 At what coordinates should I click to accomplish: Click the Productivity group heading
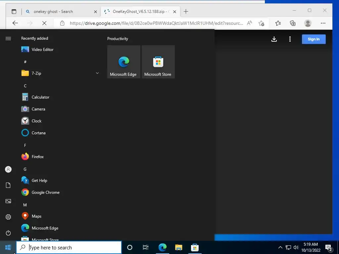pyautogui.click(x=118, y=39)
